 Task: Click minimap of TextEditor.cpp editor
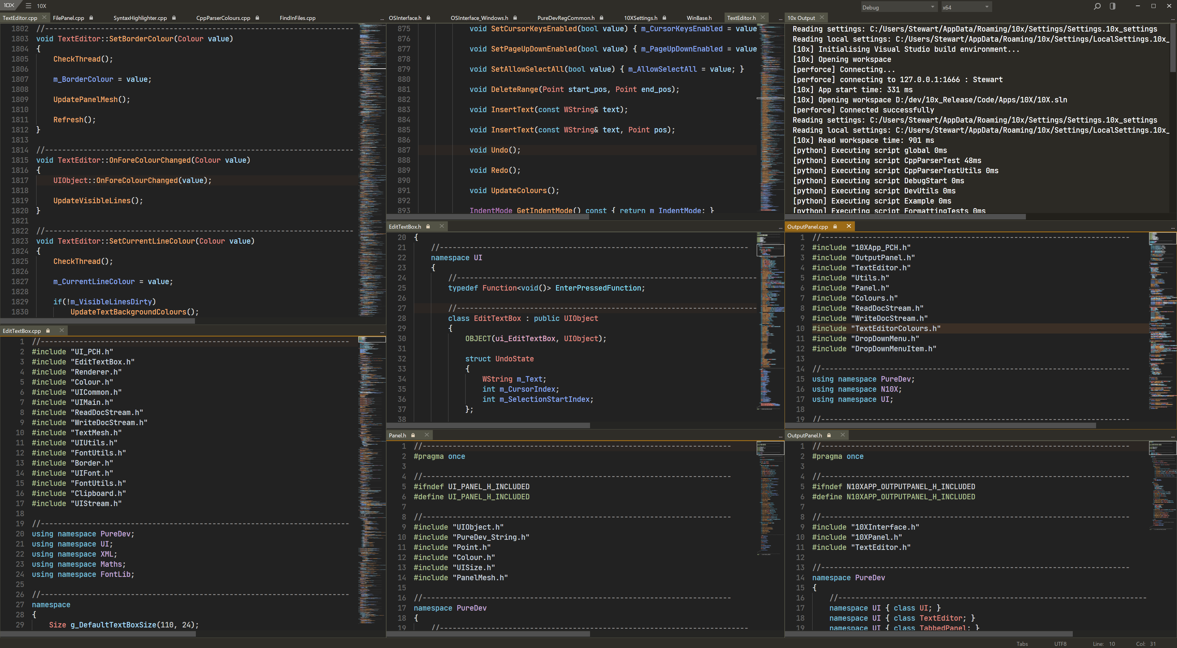372,170
